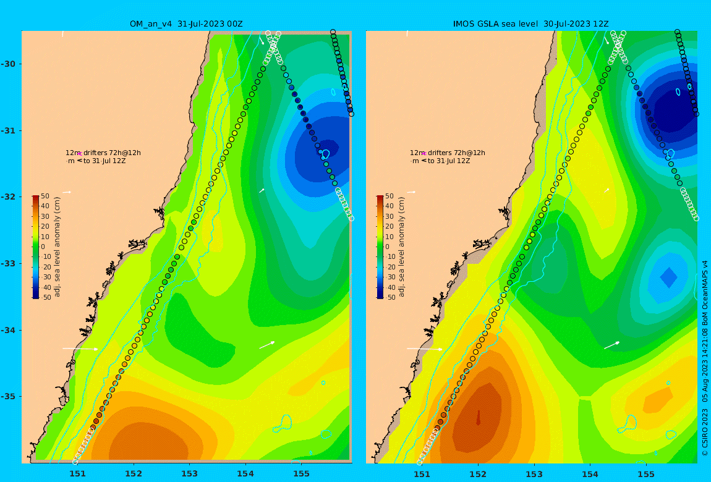
Task: Select the -34 latitude axis label
Action: coord(8,330)
